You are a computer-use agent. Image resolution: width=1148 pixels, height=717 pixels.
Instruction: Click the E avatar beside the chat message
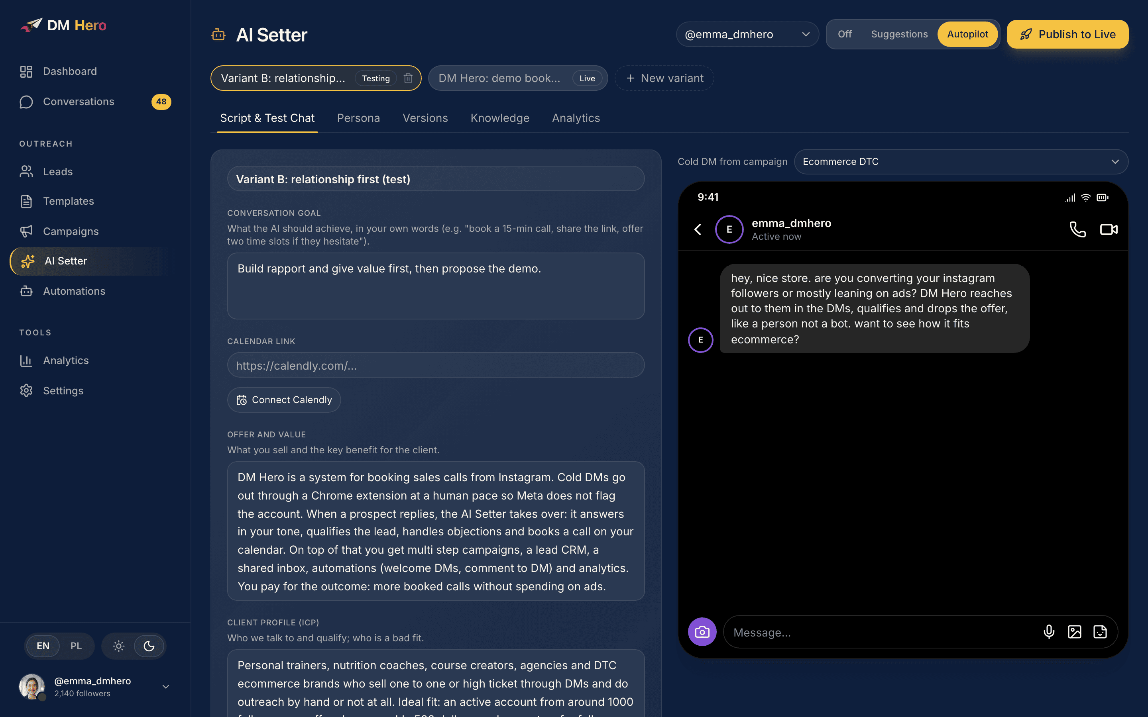[x=701, y=340]
